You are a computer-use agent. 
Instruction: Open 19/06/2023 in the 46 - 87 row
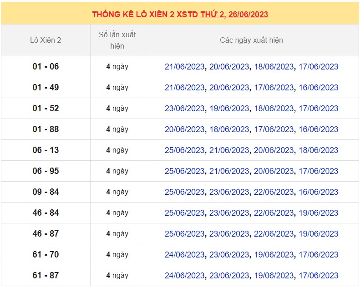pyautogui.click(x=318, y=234)
